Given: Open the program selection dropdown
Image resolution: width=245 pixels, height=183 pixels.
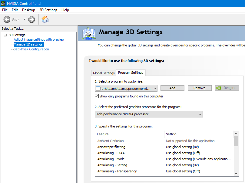Looking at the screenshot, I should [155, 88].
